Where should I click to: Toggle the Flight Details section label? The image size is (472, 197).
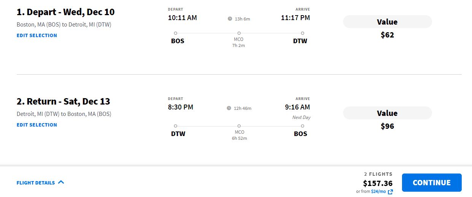click(x=36, y=183)
